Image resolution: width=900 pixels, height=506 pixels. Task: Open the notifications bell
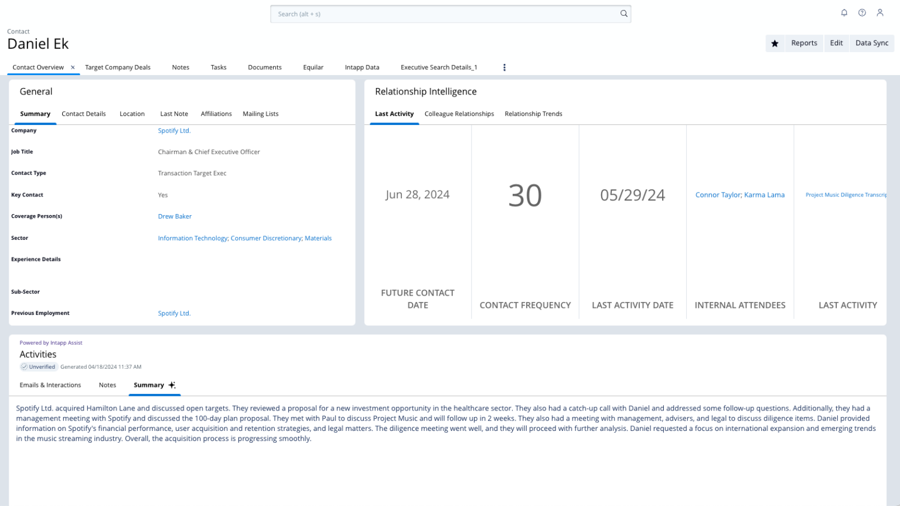pos(844,13)
